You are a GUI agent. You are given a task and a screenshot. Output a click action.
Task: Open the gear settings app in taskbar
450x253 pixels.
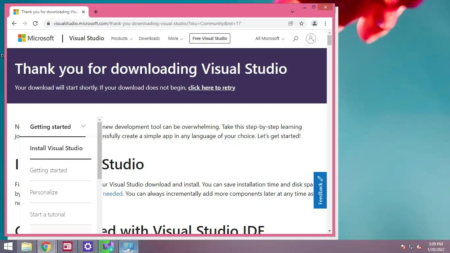tap(88, 246)
